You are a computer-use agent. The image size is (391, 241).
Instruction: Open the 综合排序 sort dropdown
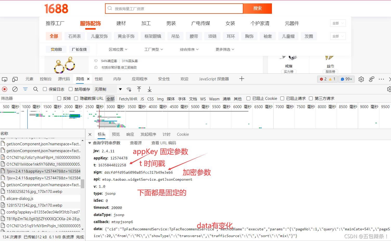[x=189, y=49]
